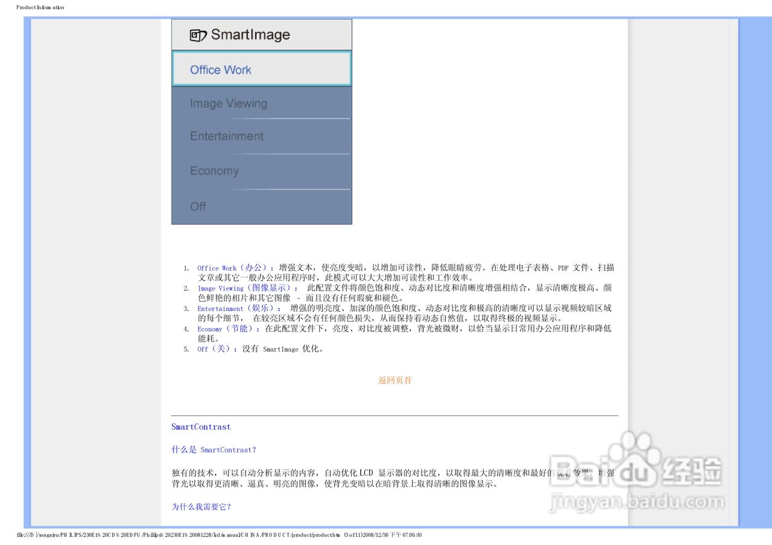Select Office Work in SmartImage menu

261,69
